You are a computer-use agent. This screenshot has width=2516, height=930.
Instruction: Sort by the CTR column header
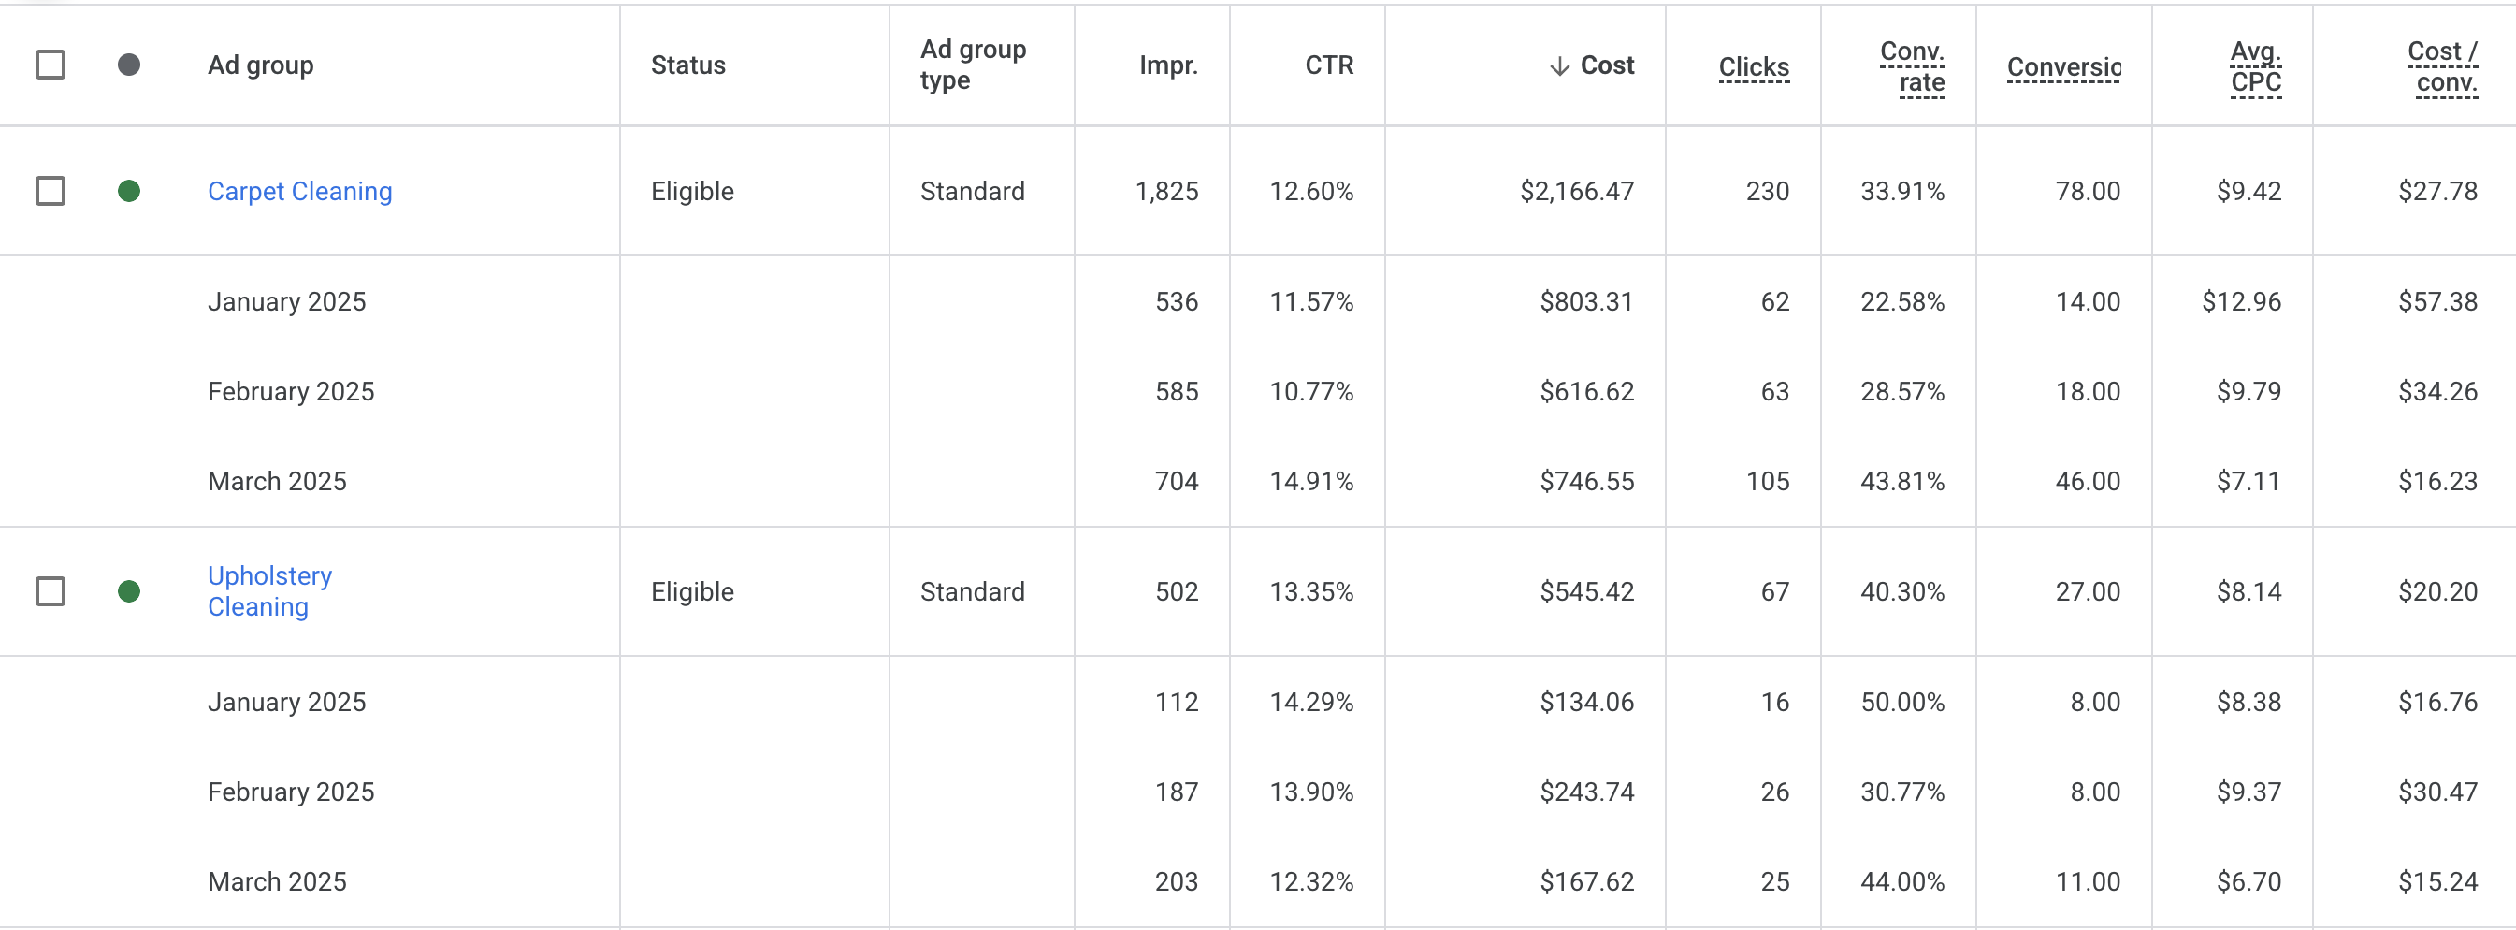pyautogui.click(x=1328, y=65)
